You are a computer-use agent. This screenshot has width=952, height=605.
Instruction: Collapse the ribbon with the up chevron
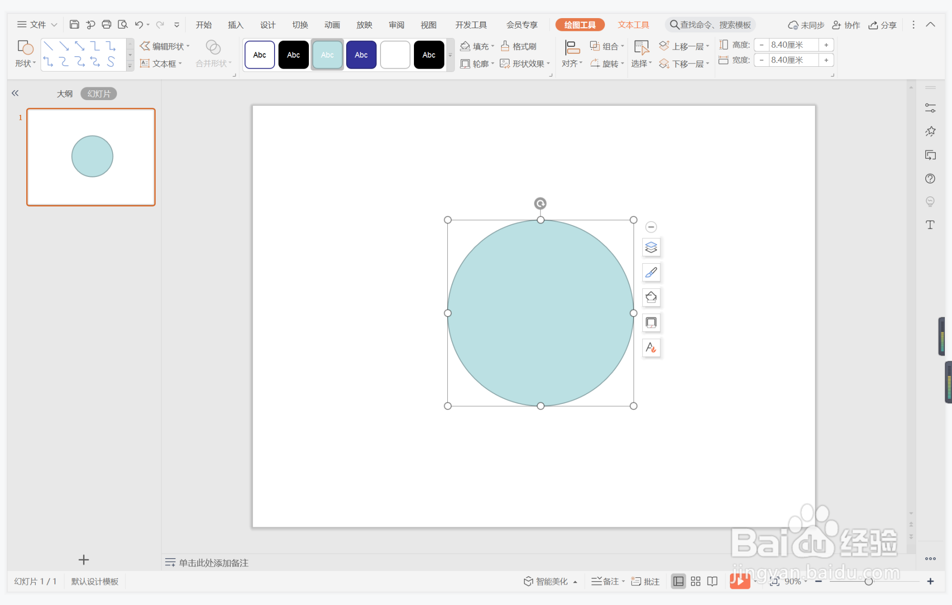coord(930,24)
